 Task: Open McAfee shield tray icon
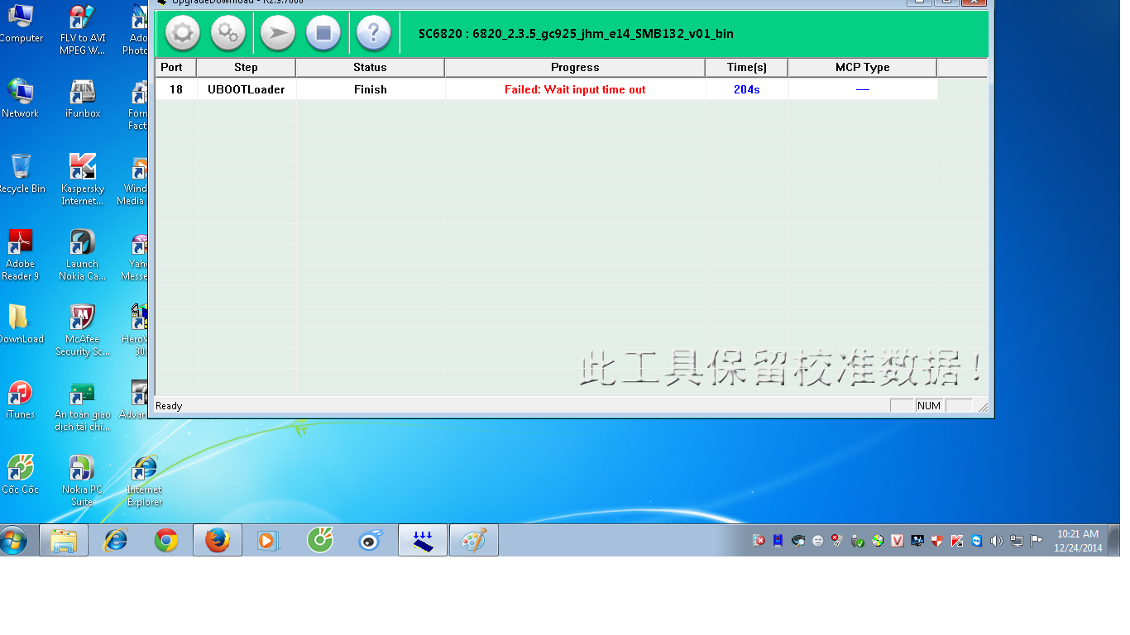click(x=937, y=541)
